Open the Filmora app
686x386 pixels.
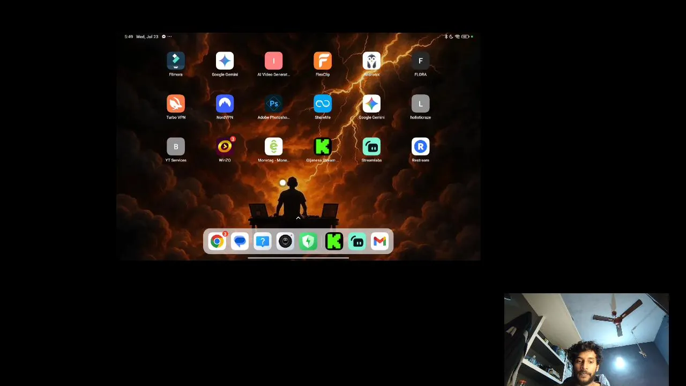click(x=176, y=61)
